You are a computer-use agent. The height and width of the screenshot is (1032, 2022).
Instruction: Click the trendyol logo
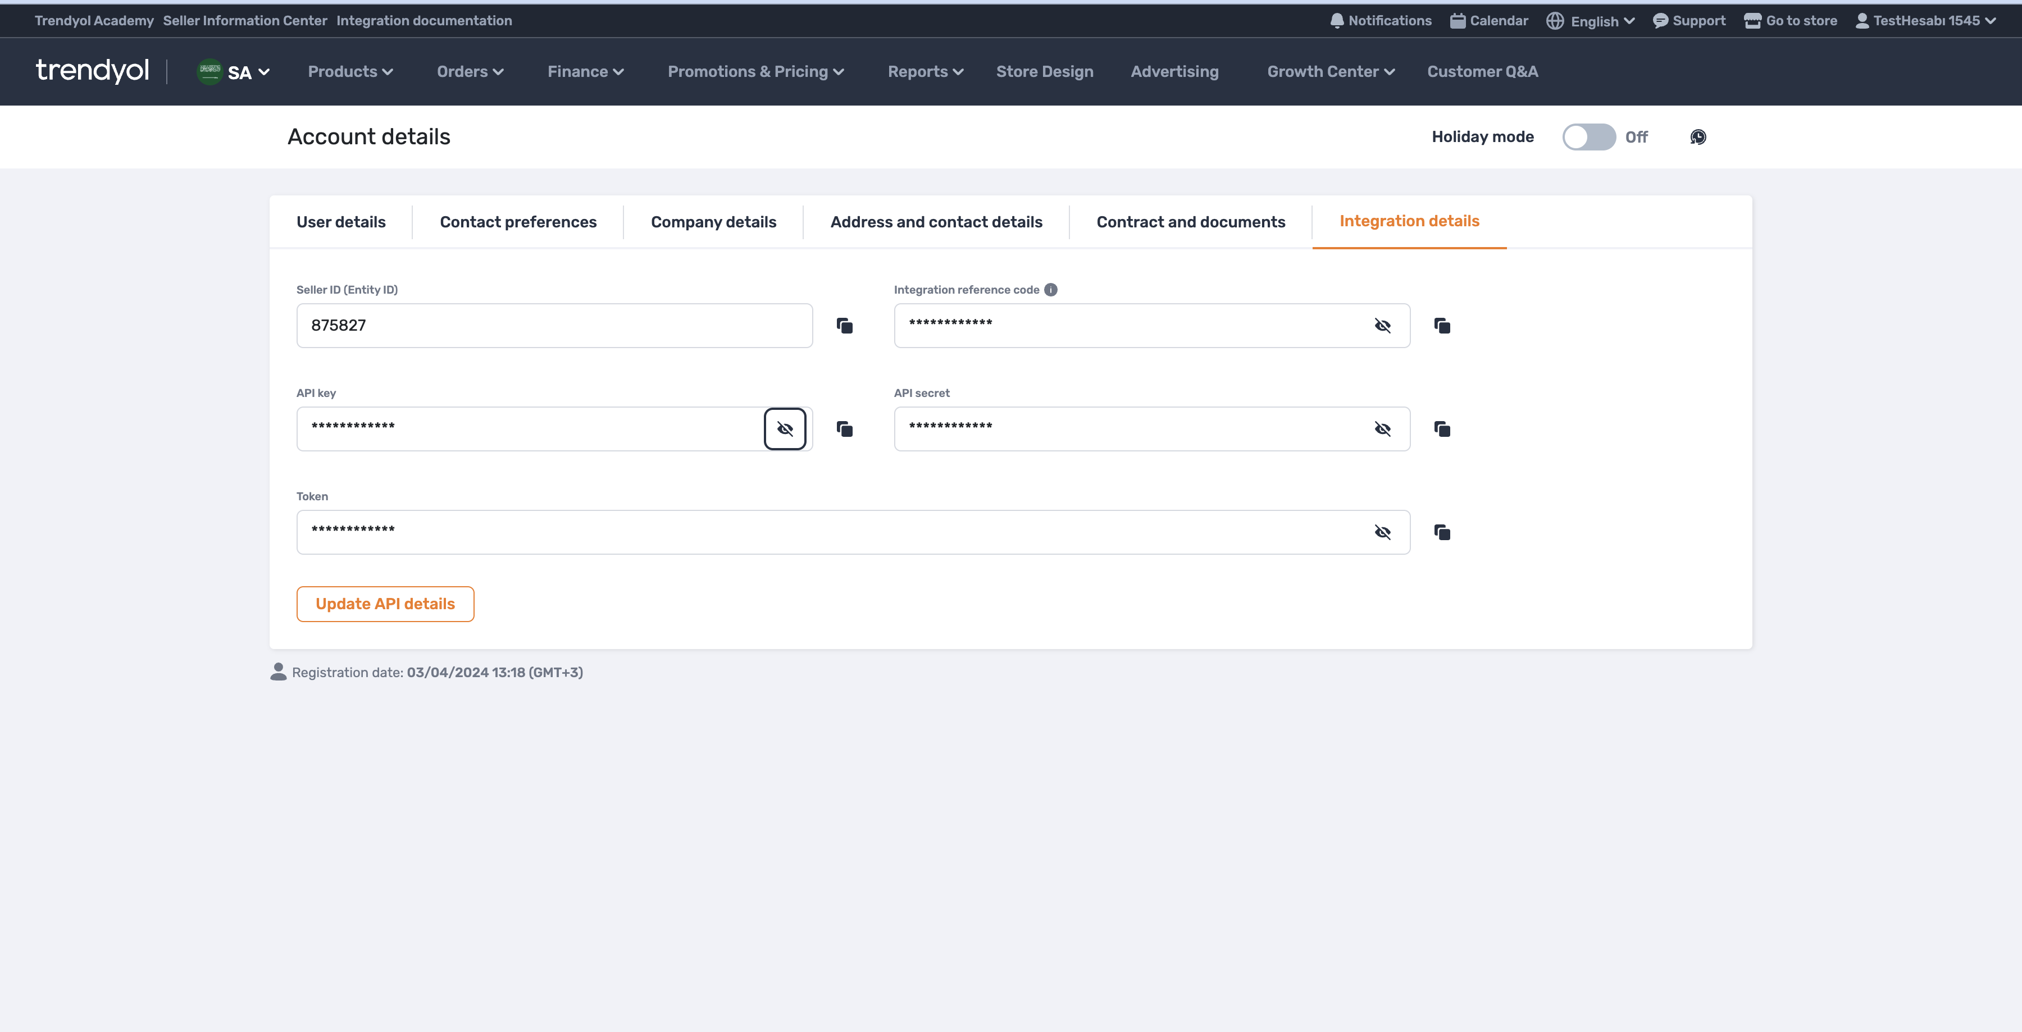tap(93, 71)
